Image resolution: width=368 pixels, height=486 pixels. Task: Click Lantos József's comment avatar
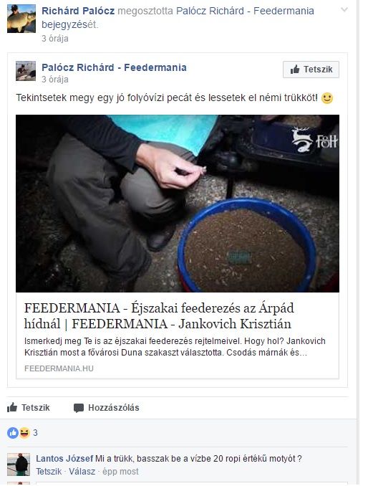19,464
